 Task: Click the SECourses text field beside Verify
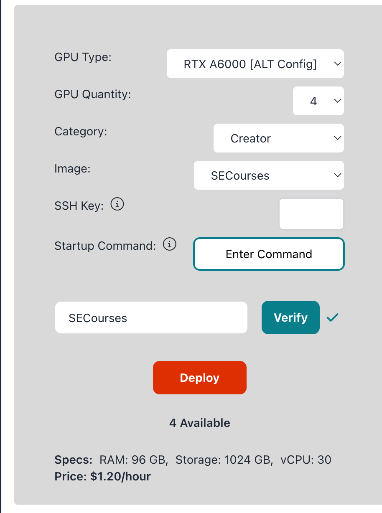[151, 318]
